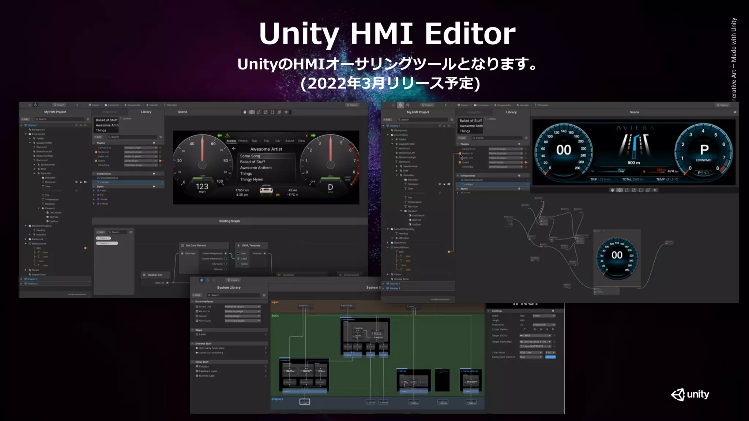This screenshot has height=421, width=749.
Task: Open Scene settings gear in right window
Action: pos(735,112)
